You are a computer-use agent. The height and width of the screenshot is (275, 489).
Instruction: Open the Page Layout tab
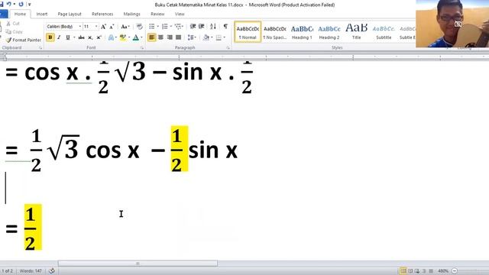click(70, 14)
